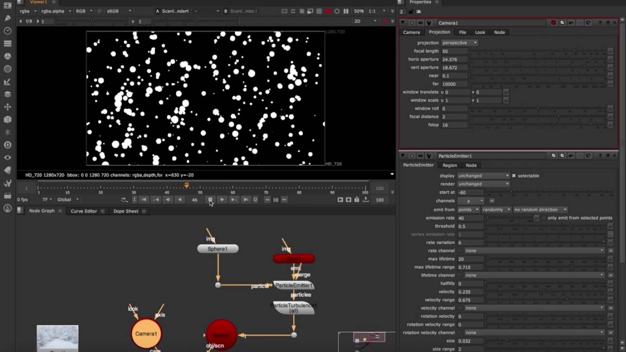Open the rgba.alpha channel dropdown

(x=56, y=11)
